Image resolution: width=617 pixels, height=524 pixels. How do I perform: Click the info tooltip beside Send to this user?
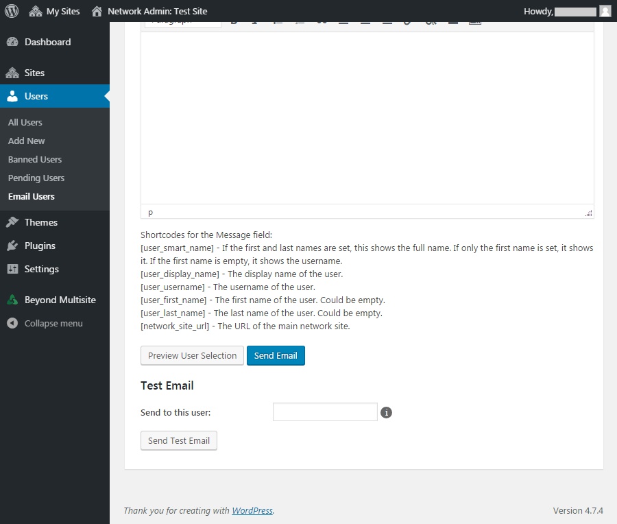(x=386, y=412)
